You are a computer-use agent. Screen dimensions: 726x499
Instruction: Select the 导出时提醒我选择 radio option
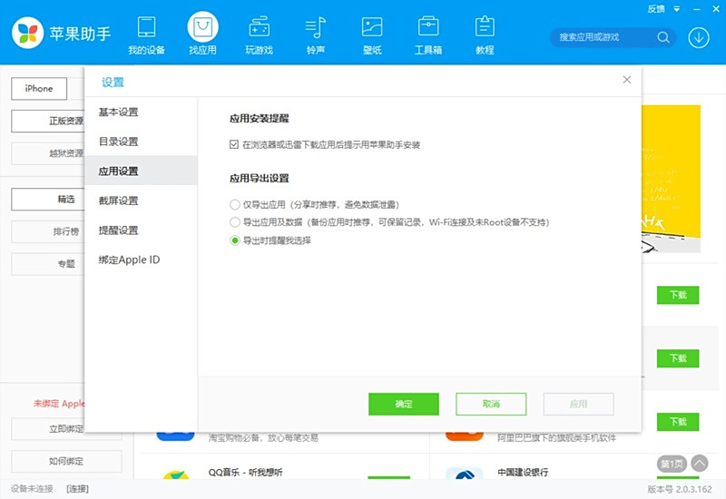click(235, 240)
